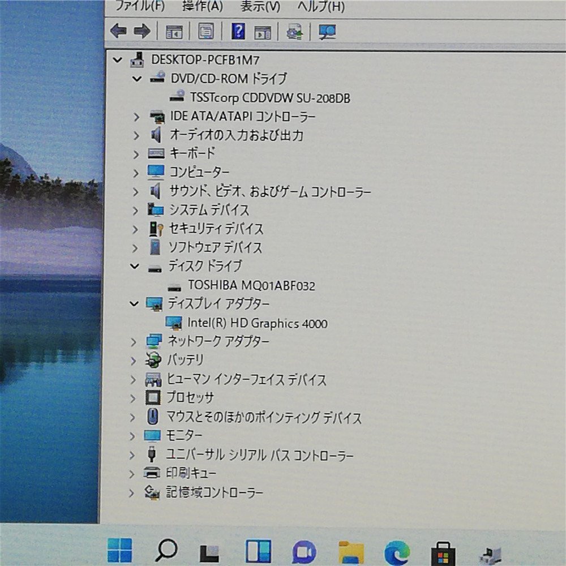Expand the ネットワーク アダプター category arrow
Image resolution: width=566 pixels, height=566 pixels.
[133, 341]
